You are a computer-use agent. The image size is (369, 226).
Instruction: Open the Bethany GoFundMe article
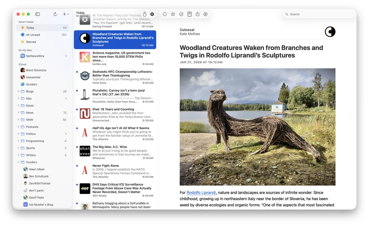pos(115,205)
